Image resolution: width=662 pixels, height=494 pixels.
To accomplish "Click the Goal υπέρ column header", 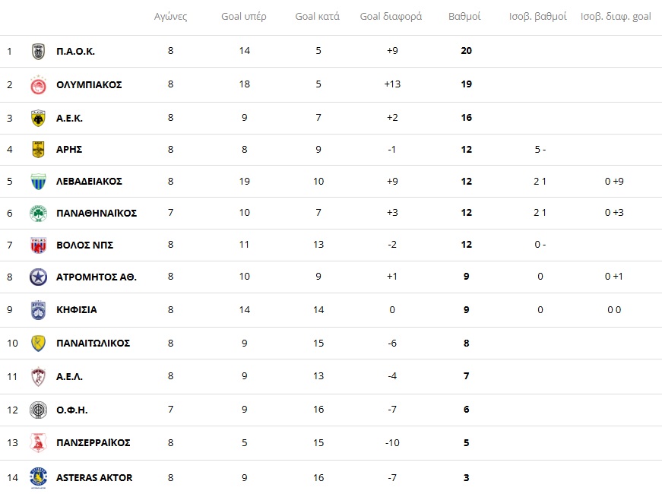I will [243, 17].
